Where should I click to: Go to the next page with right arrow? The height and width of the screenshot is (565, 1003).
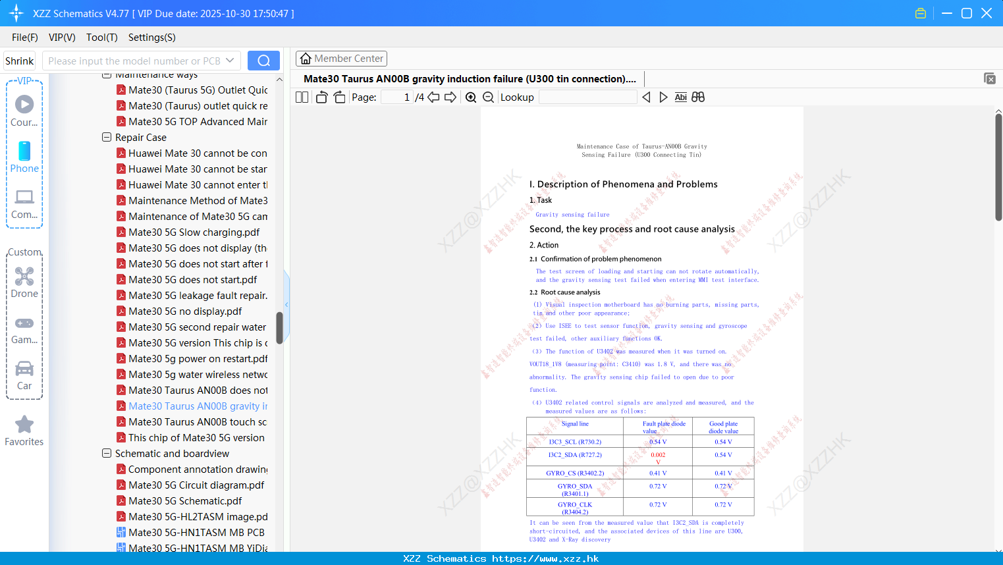point(450,97)
